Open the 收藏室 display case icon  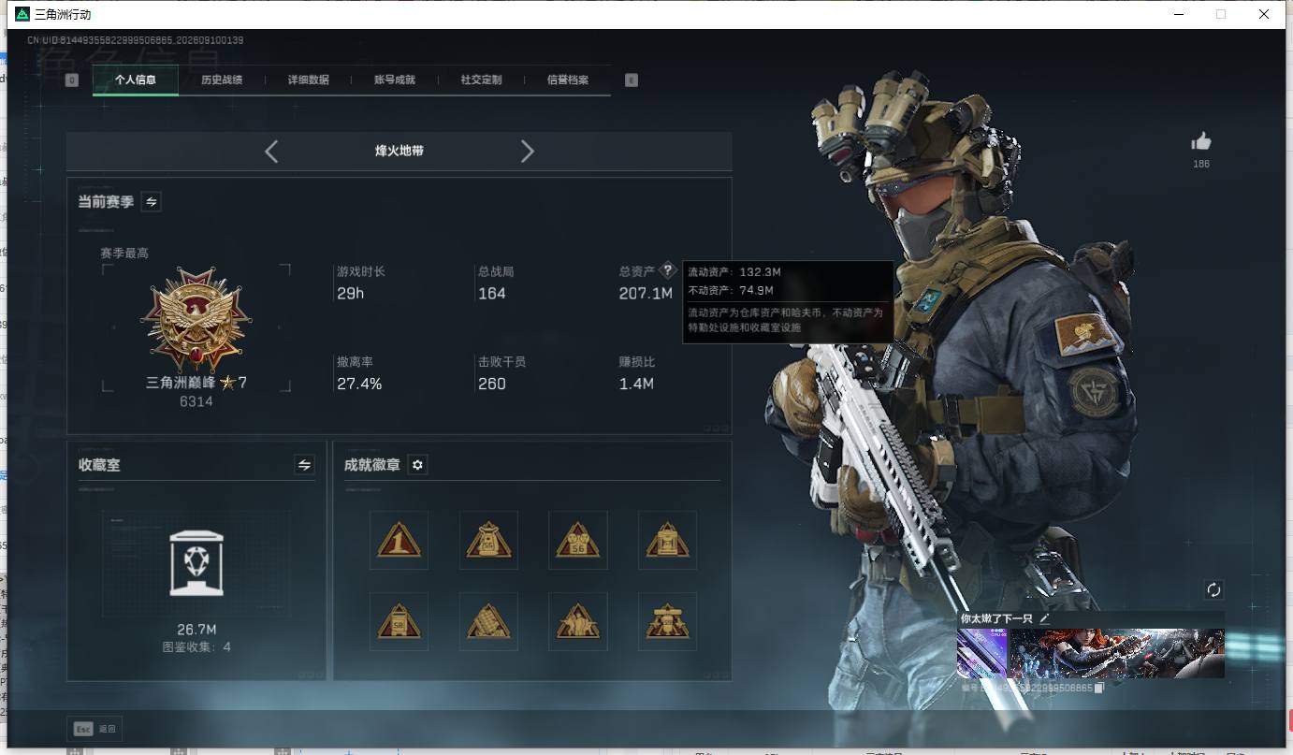[196, 562]
